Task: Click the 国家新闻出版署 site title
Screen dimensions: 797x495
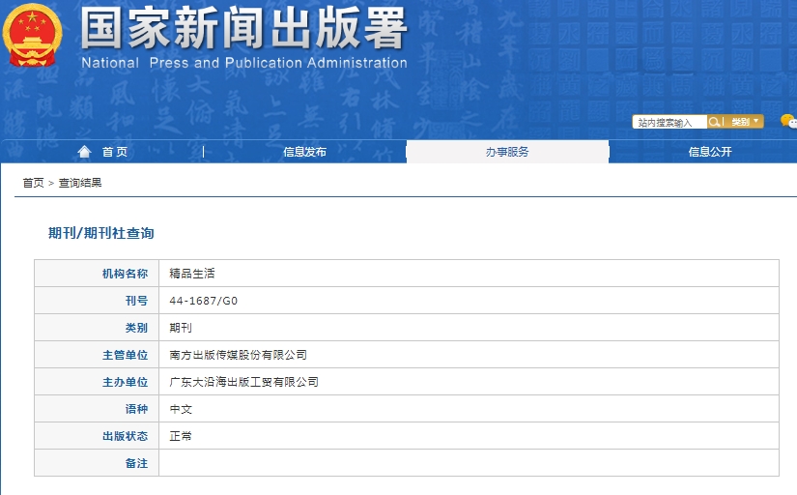Action: 243,29
